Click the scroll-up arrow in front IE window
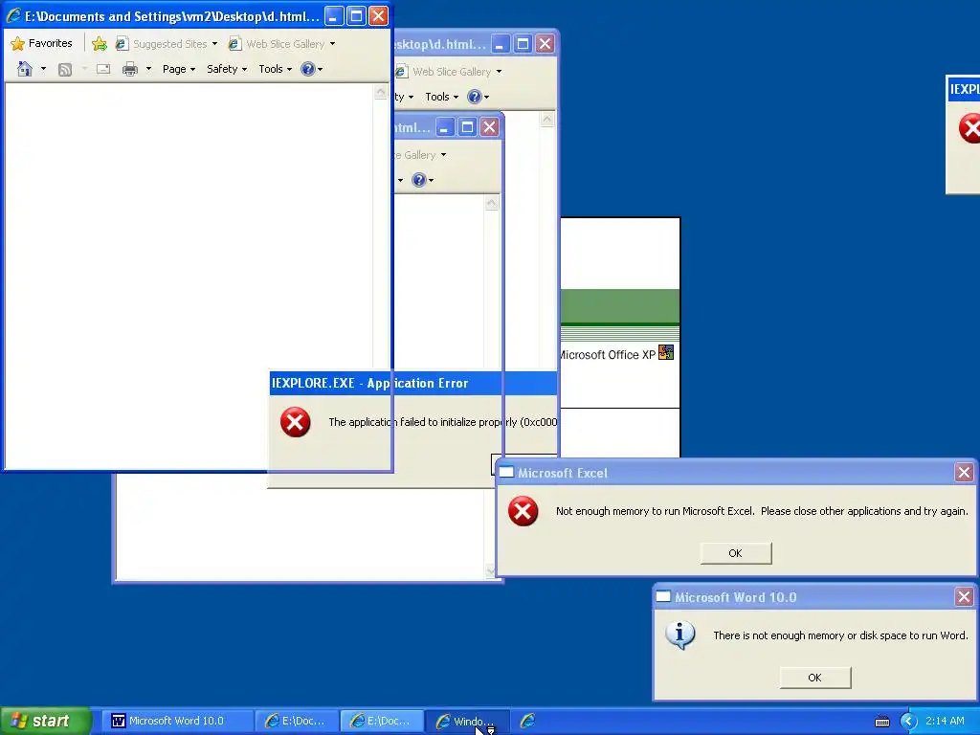 click(381, 93)
